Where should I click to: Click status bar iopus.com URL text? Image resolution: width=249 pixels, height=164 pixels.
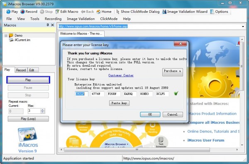149,158
